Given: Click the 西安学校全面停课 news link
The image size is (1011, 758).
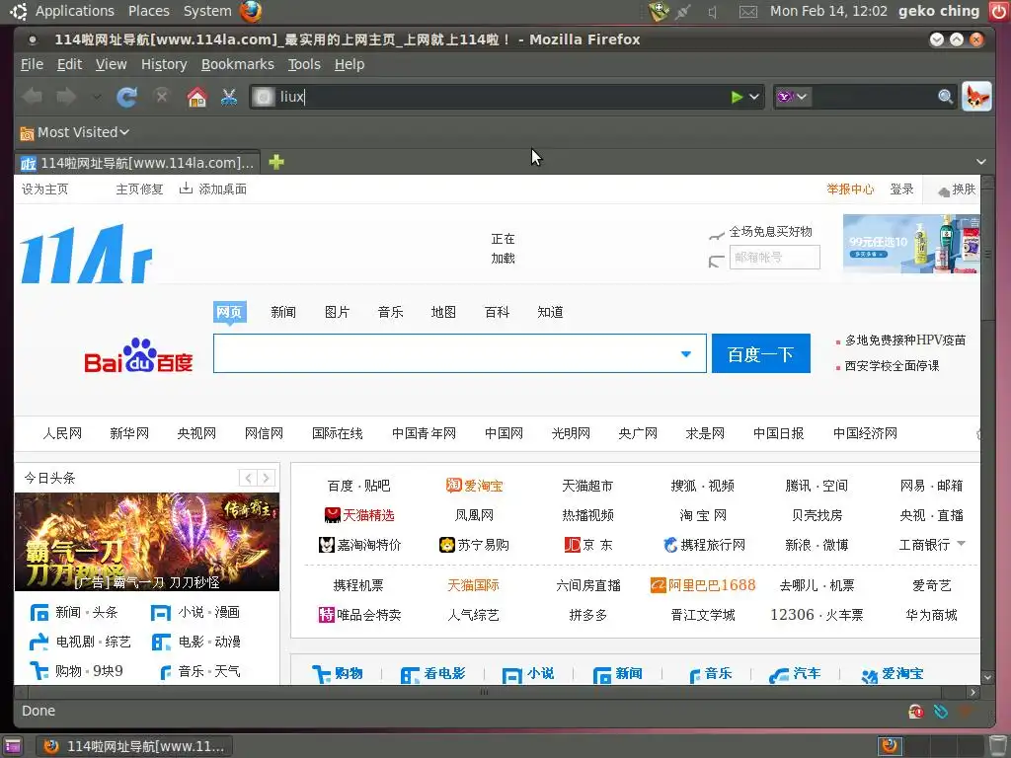Looking at the screenshot, I should point(892,366).
